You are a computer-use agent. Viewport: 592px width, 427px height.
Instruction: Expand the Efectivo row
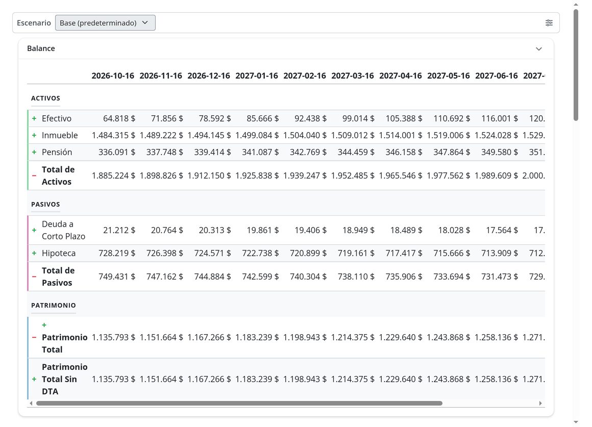(34, 118)
